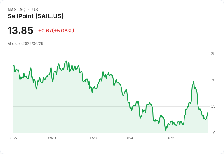224x154 pixels.
Task: Click the 10 value on price axis
Action: [213, 133]
